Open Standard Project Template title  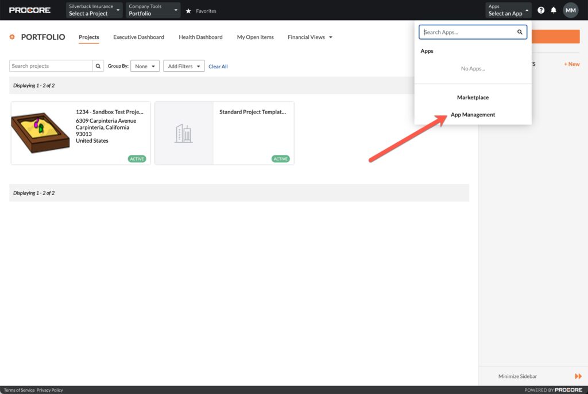click(253, 112)
